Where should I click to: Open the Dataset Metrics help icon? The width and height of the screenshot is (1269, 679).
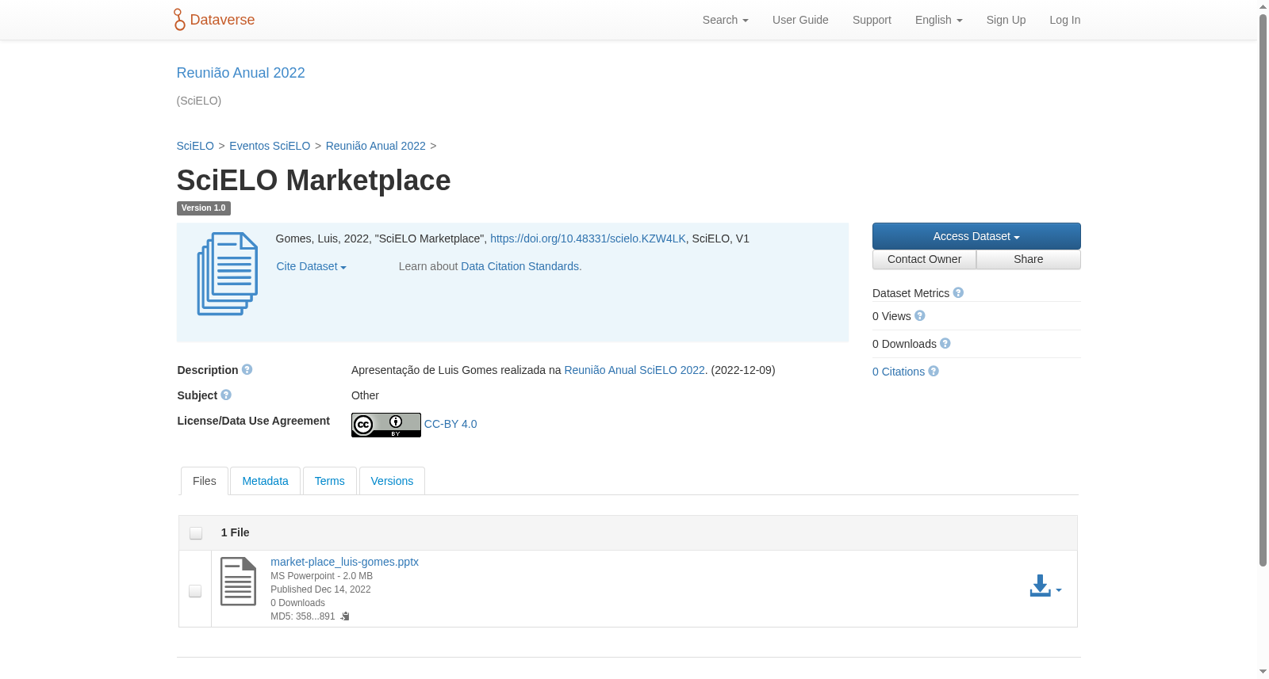958,293
